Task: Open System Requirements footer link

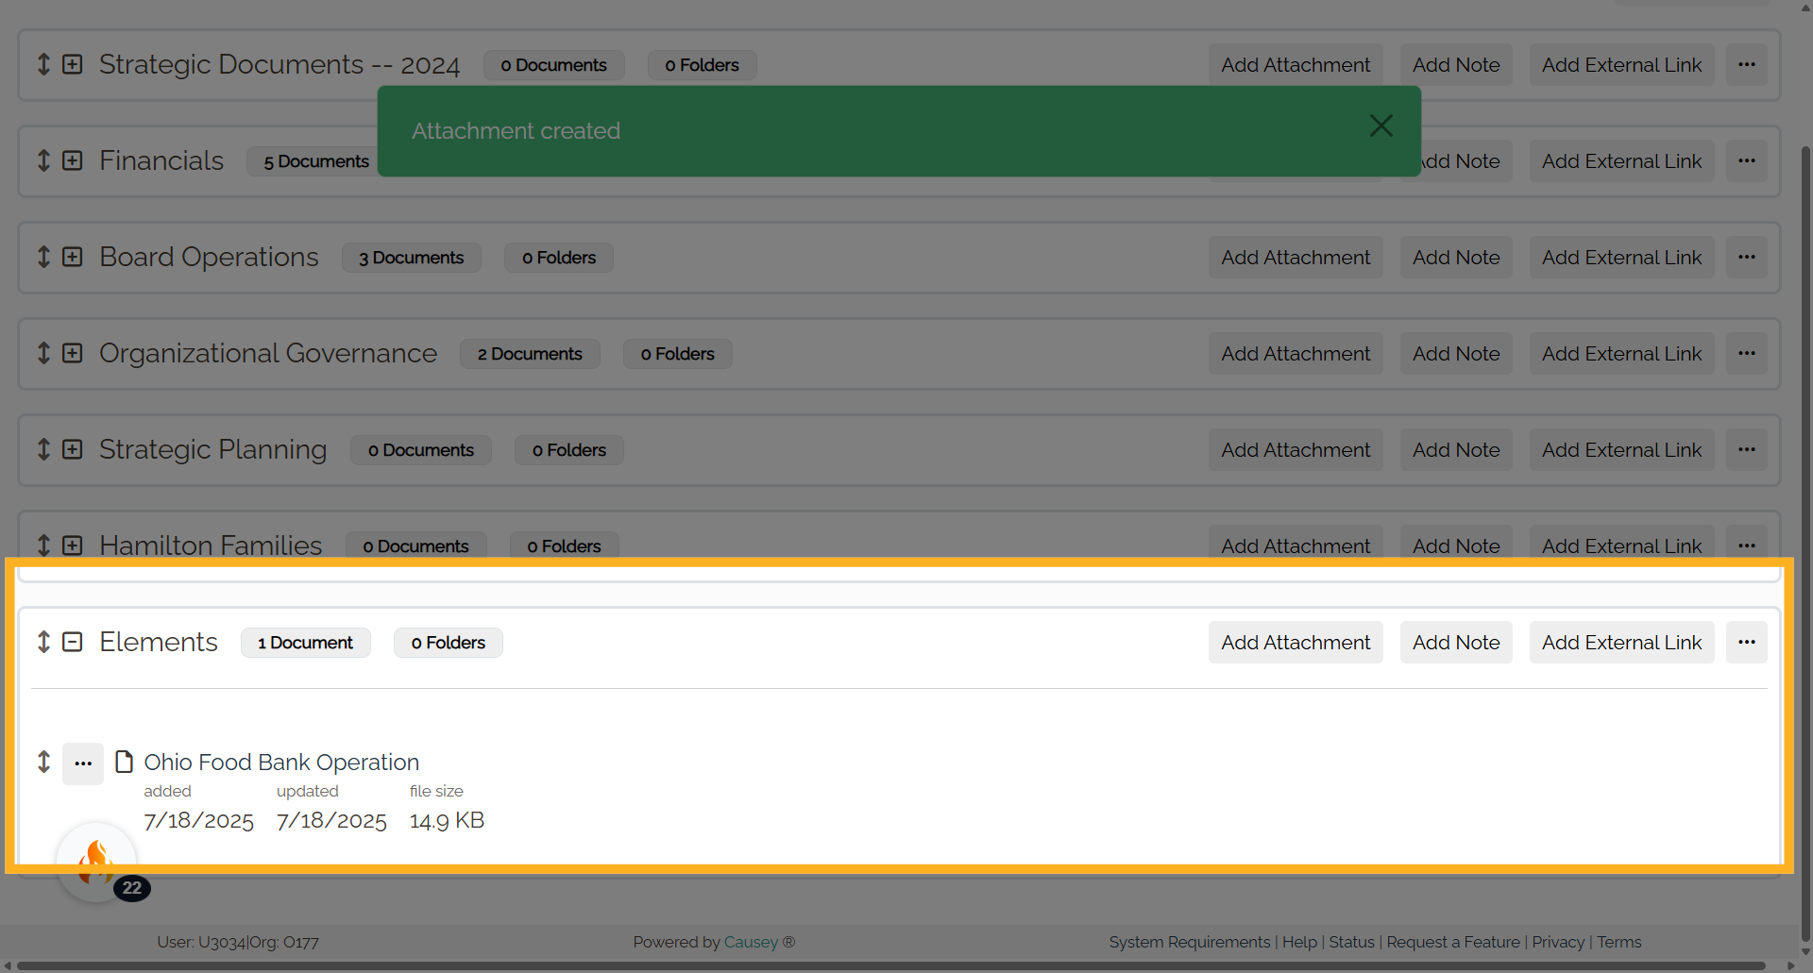Action: pyautogui.click(x=1190, y=942)
